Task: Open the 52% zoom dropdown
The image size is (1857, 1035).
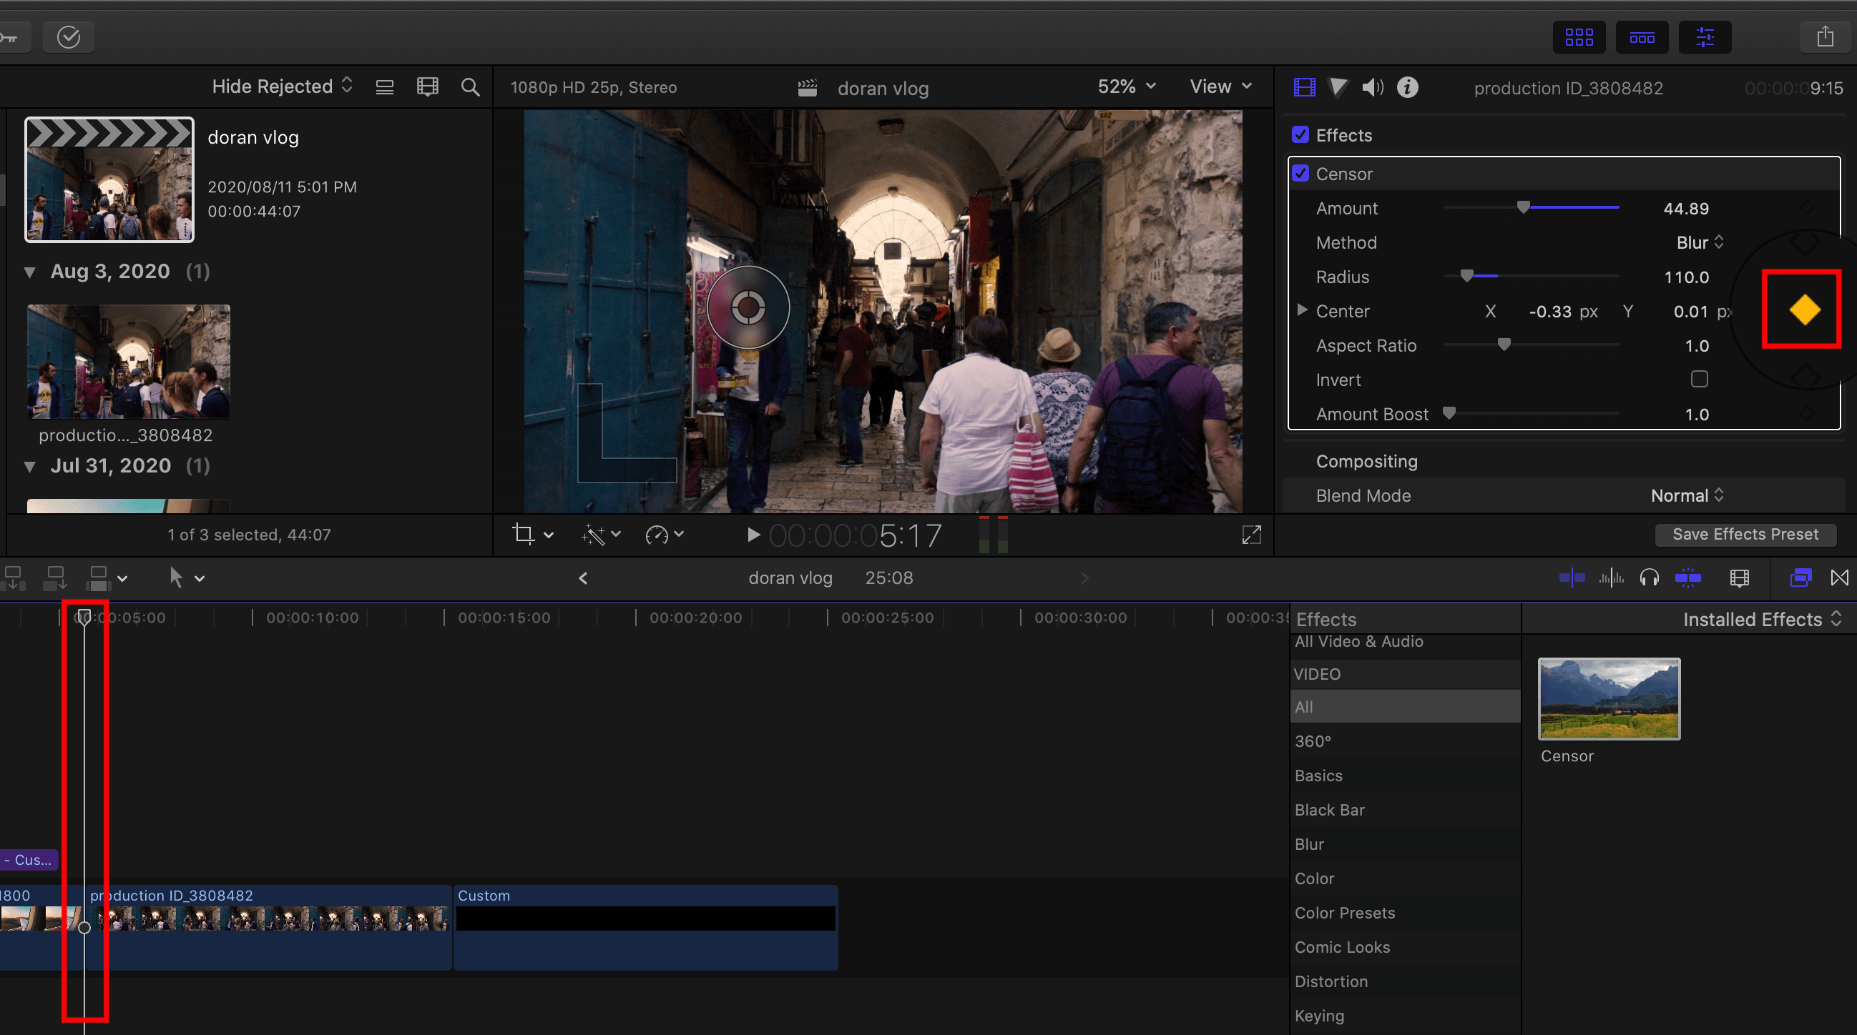Action: coord(1126,87)
